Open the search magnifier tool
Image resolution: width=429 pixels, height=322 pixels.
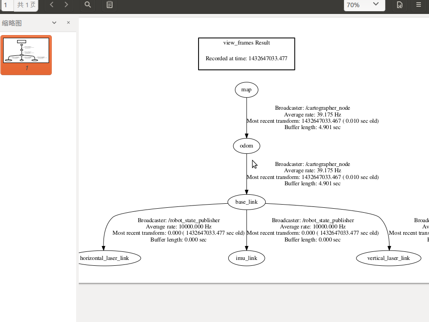tap(87, 4)
